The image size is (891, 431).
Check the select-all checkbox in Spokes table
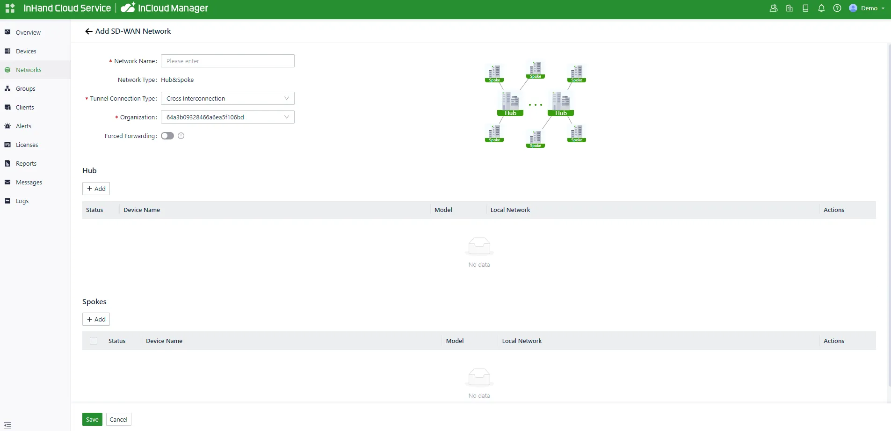coord(94,341)
